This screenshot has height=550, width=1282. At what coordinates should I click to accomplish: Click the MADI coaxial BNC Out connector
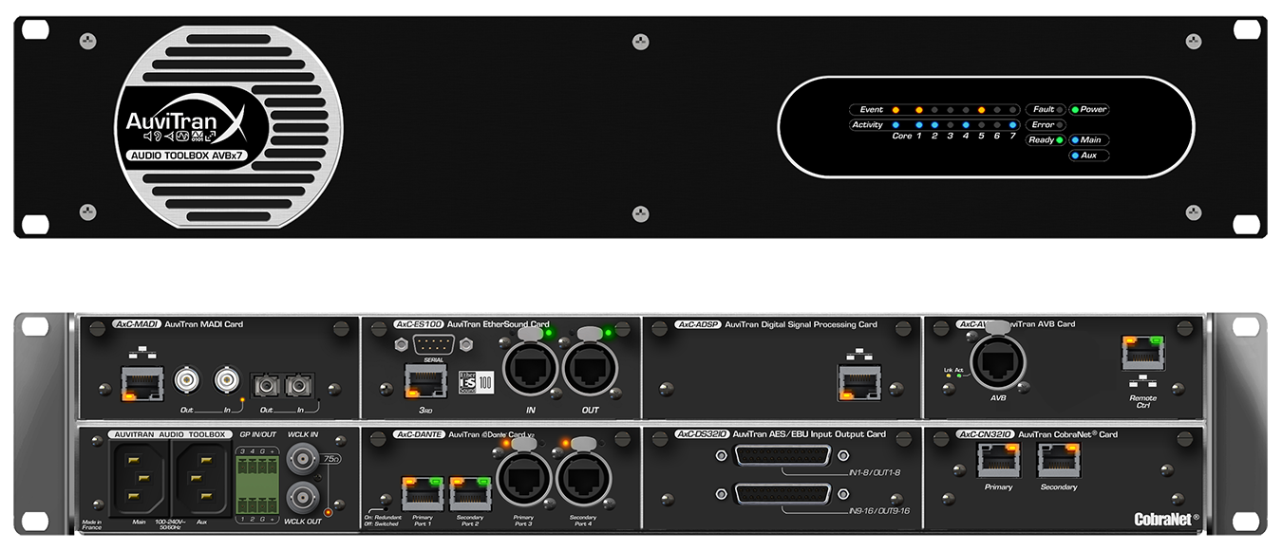tap(188, 381)
